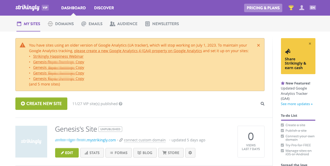Click the 0 views last 7 days box
This screenshot has width=330, height=166.
251,142
